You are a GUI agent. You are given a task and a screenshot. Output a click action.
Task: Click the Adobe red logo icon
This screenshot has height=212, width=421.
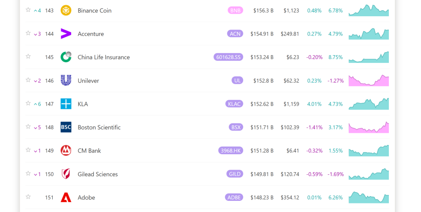tap(66, 197)
